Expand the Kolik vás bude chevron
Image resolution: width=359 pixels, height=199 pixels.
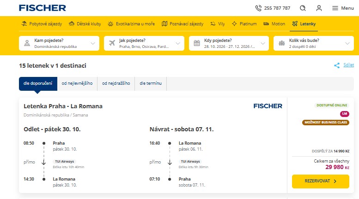347,43
